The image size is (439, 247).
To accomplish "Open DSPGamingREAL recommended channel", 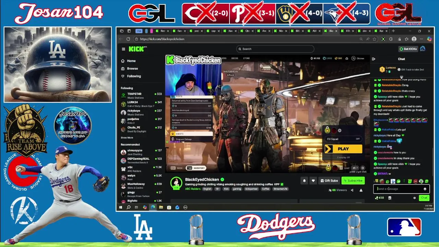I will pyautogui.click(x=141, y=161).
